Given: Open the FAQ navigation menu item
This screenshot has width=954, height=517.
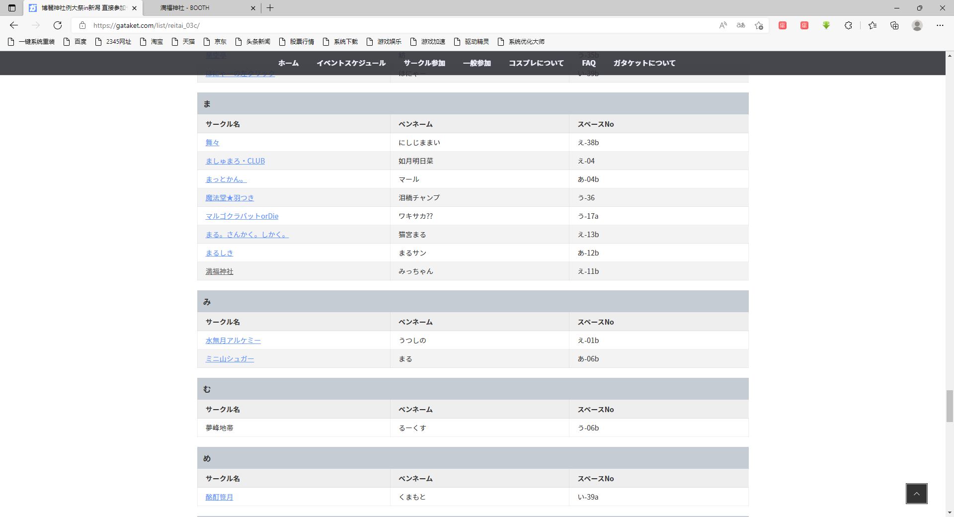Looking at the screenshot, I should 588,63.
